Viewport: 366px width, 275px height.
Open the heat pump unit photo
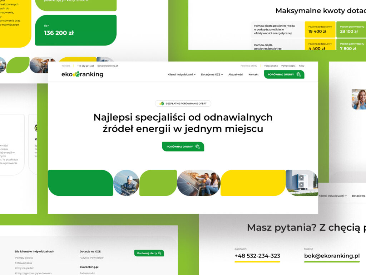point(302,183)
